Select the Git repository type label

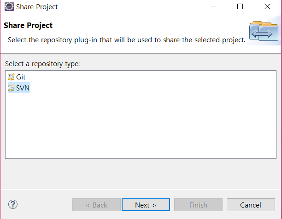pyautogui.click(x=21, y=77)
